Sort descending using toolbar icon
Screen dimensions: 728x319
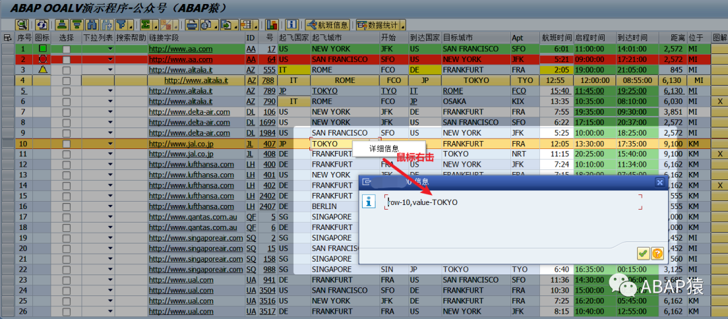click(x=77, y=24)
